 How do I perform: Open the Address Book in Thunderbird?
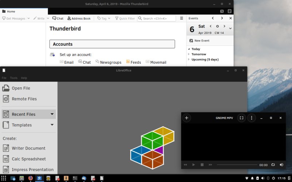click(x=78, y=18)
